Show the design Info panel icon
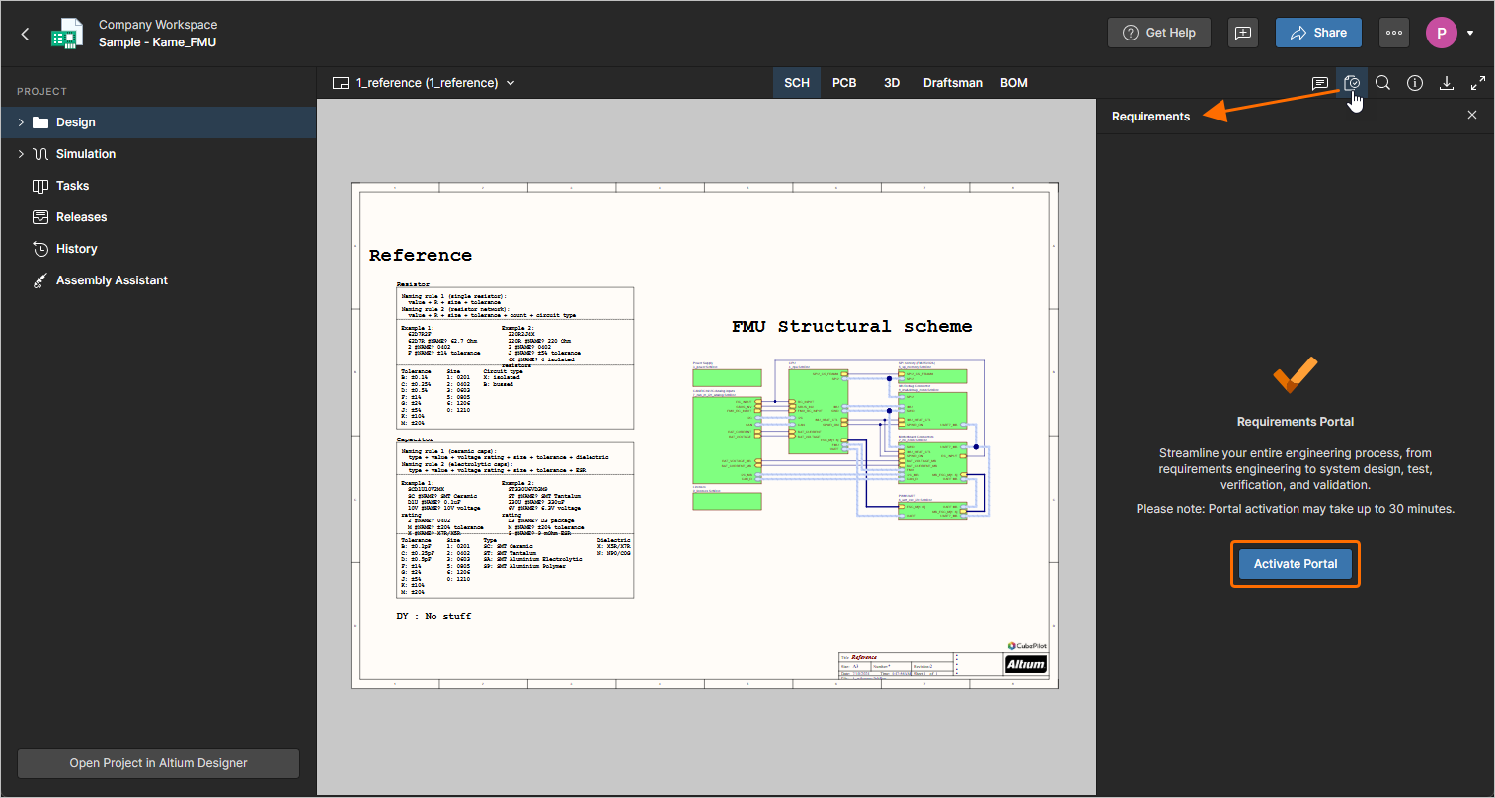Viewport: 1495px width, 798px height. coord(1415,83)
